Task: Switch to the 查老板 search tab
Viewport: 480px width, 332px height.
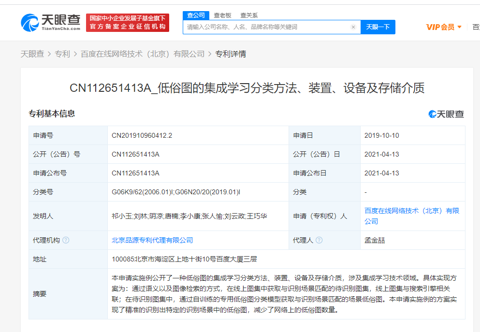Action: pos(222,15)
